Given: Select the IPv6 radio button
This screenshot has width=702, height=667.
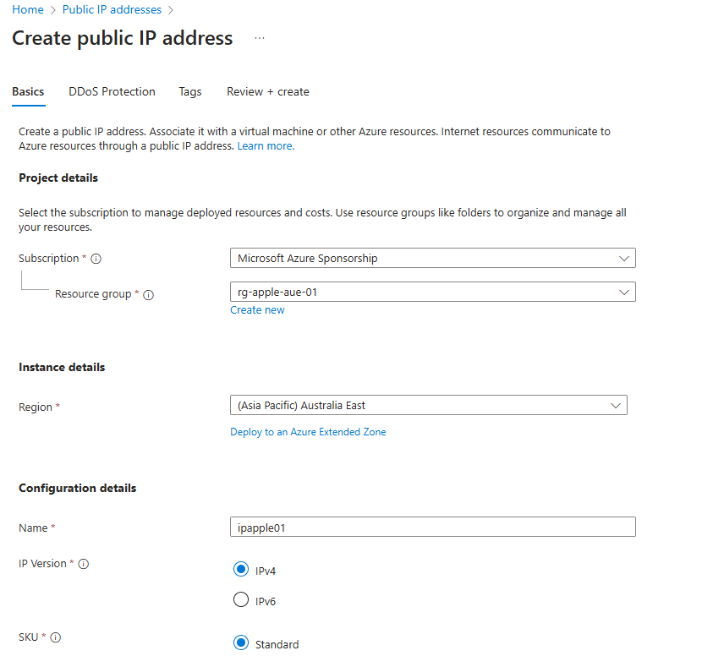Looking at the screenshot, I should [241, 599].
